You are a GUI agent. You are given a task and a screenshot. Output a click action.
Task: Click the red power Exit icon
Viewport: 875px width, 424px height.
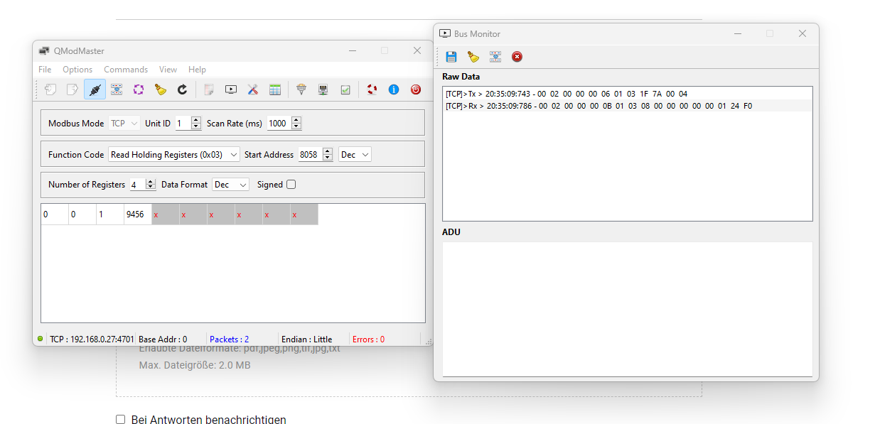click(x=416, y=89)
